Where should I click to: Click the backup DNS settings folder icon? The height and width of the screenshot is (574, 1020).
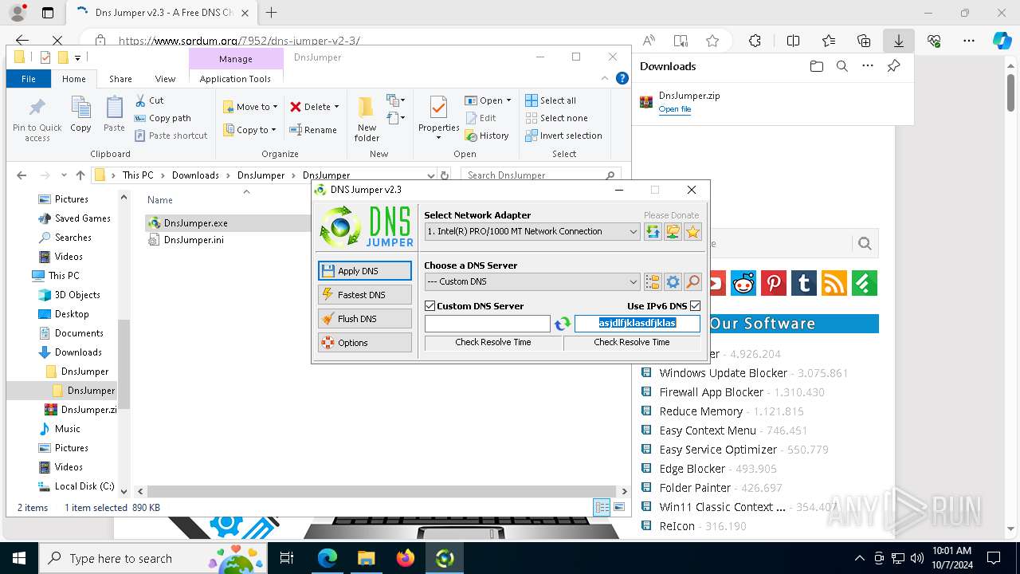(x=673, y=231)
